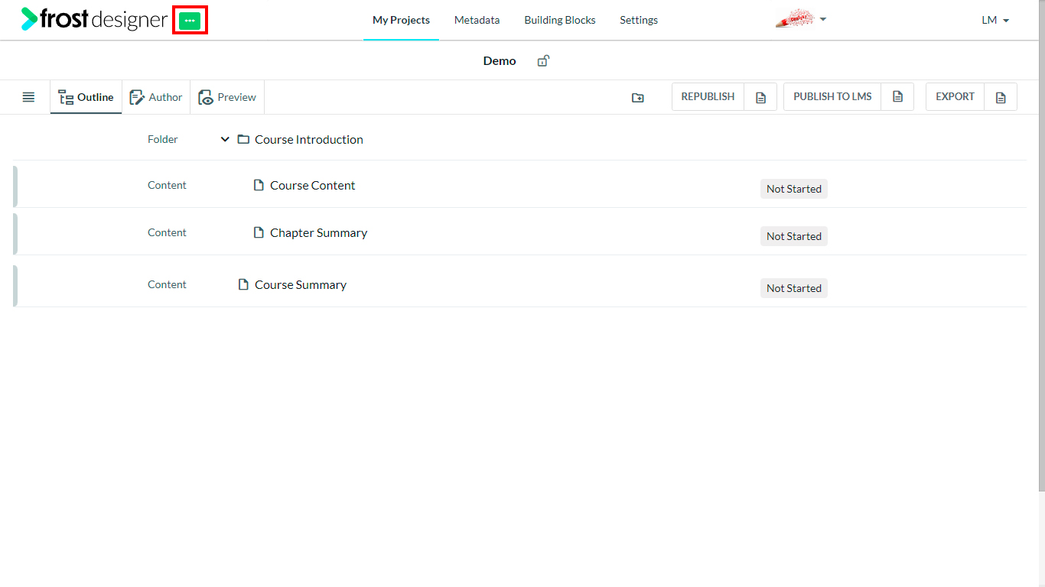Open the document icon next to EXPORT
The width and height of the screenshot is (1045, 587).
pyautogui.click(x=1001, y=97)
